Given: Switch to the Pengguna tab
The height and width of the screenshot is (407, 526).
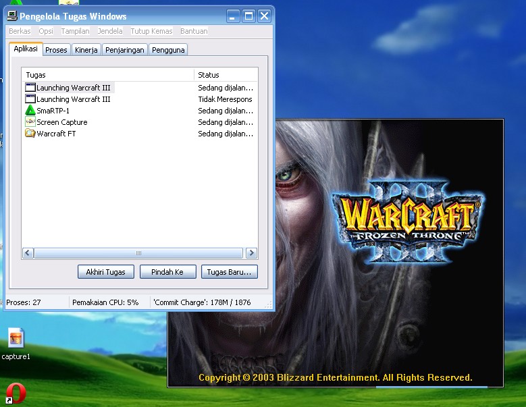Looking at the screenshot, I should click(x=168, y=50).
